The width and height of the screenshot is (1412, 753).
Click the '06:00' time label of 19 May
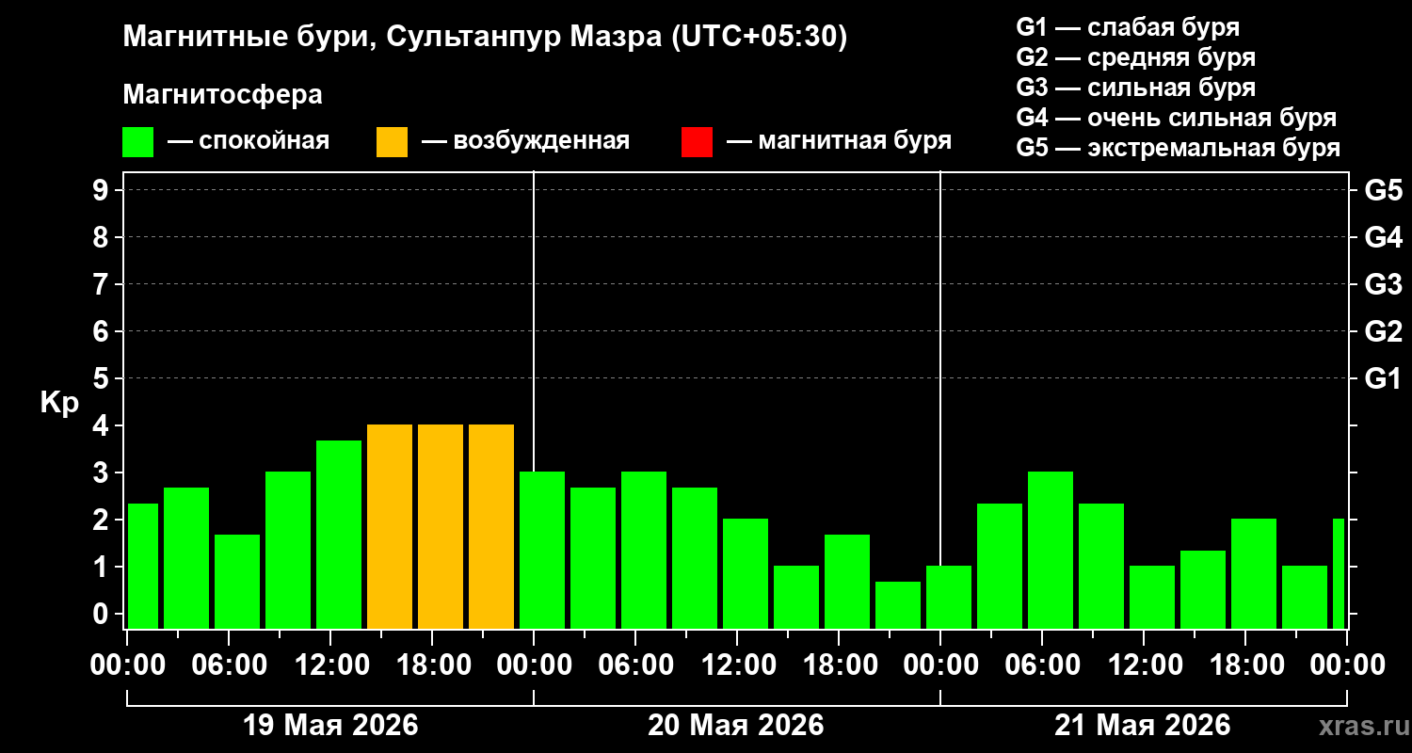[x=229, y=665]
